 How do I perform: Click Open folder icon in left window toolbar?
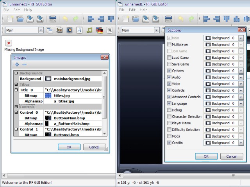point(20,19)
